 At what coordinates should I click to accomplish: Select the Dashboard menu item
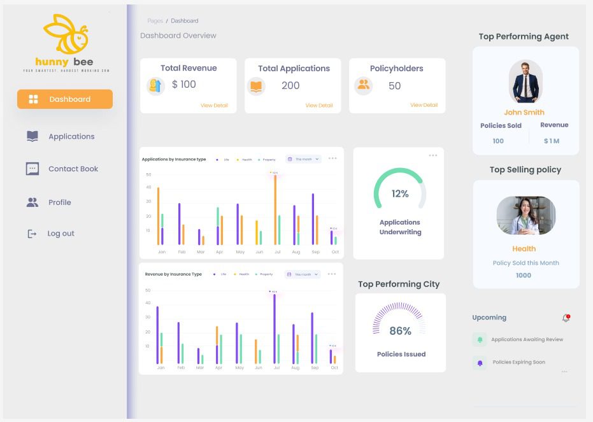pyautogui.click(x=65, y=99)
